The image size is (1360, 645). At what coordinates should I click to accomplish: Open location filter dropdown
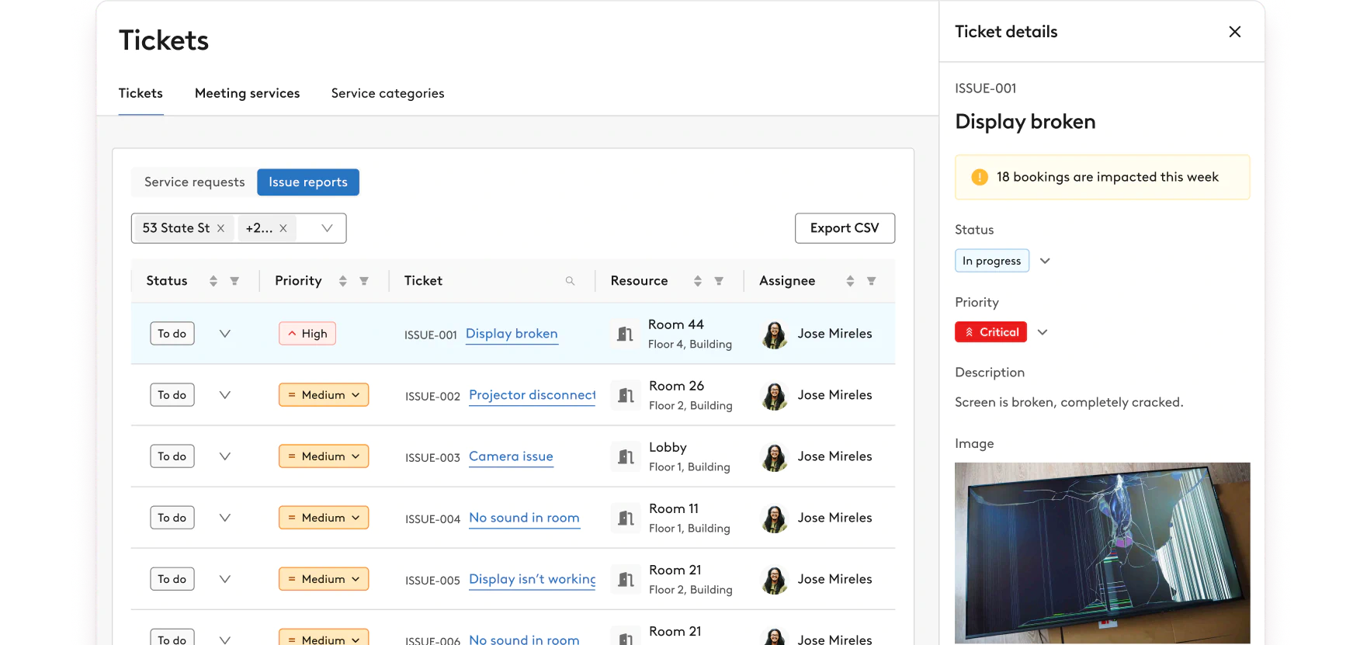coord(327,228)
